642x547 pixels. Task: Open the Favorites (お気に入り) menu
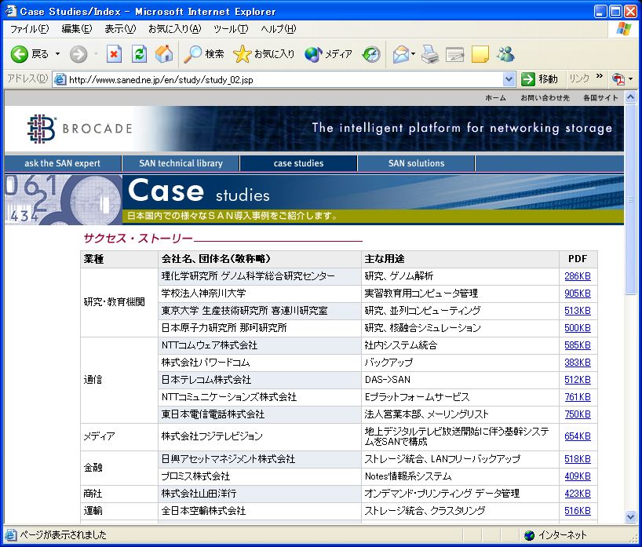(x=175, y=29)
